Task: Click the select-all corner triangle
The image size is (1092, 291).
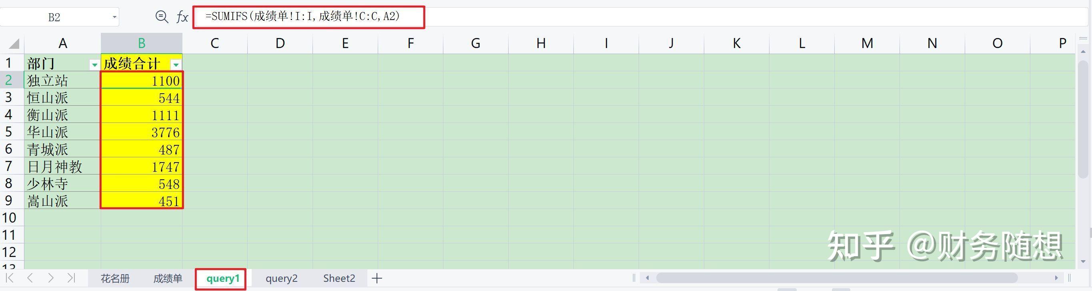Action: point(14,43)
